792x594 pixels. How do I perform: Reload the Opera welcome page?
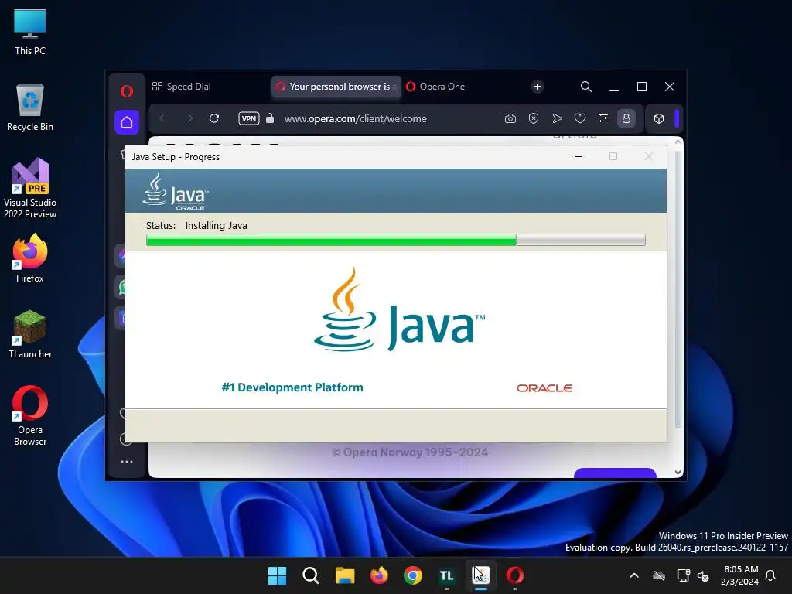tap(214, 118)
